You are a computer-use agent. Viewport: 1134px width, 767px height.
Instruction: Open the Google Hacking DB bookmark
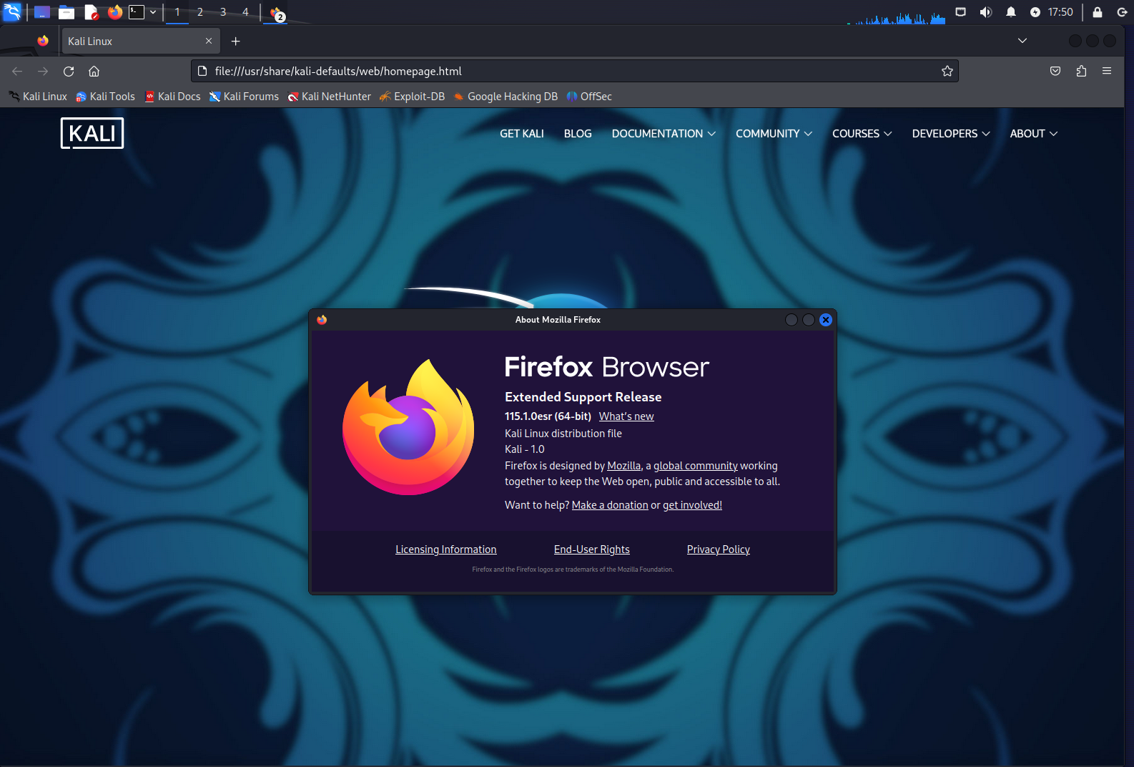pos(506,97)
